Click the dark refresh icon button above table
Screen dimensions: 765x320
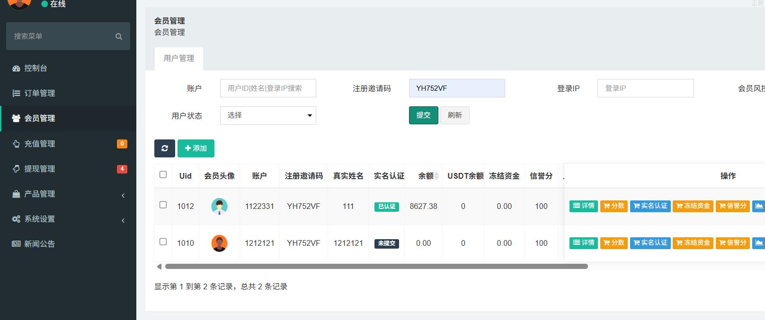click(x=164, y=148)
